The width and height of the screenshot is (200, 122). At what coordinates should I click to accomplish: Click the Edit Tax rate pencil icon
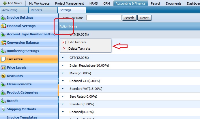click(x=64, y=42)
